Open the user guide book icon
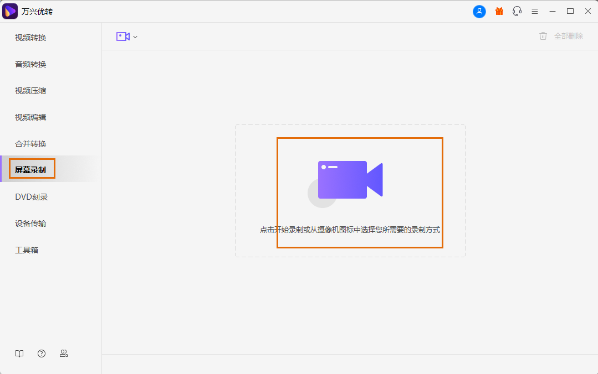The height and width of the screenshot is (374, 598). pos(19,354)
